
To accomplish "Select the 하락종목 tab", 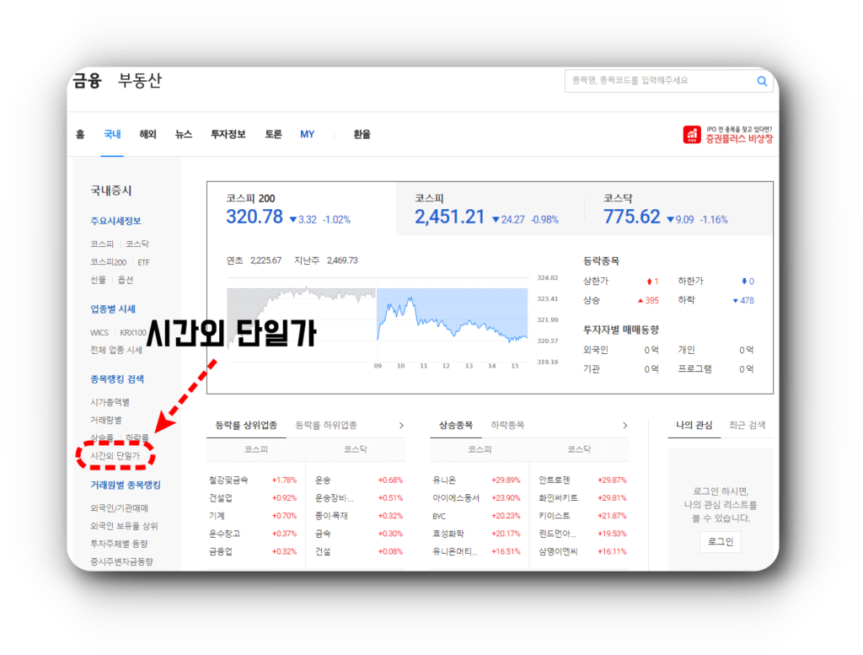I will pos(507,425).
